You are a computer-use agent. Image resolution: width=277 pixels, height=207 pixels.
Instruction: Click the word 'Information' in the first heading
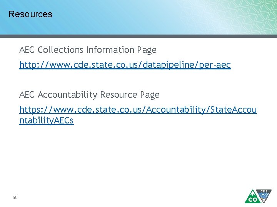pos(110,50)
